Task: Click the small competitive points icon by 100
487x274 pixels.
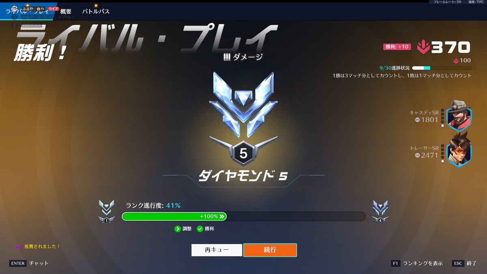Action: [456, 61]
